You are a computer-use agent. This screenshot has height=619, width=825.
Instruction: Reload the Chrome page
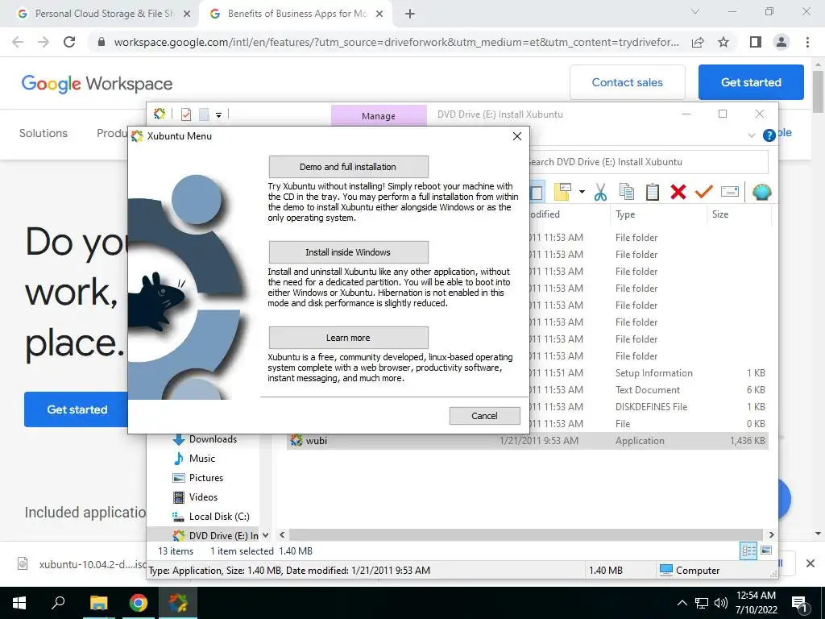[69, 42]
